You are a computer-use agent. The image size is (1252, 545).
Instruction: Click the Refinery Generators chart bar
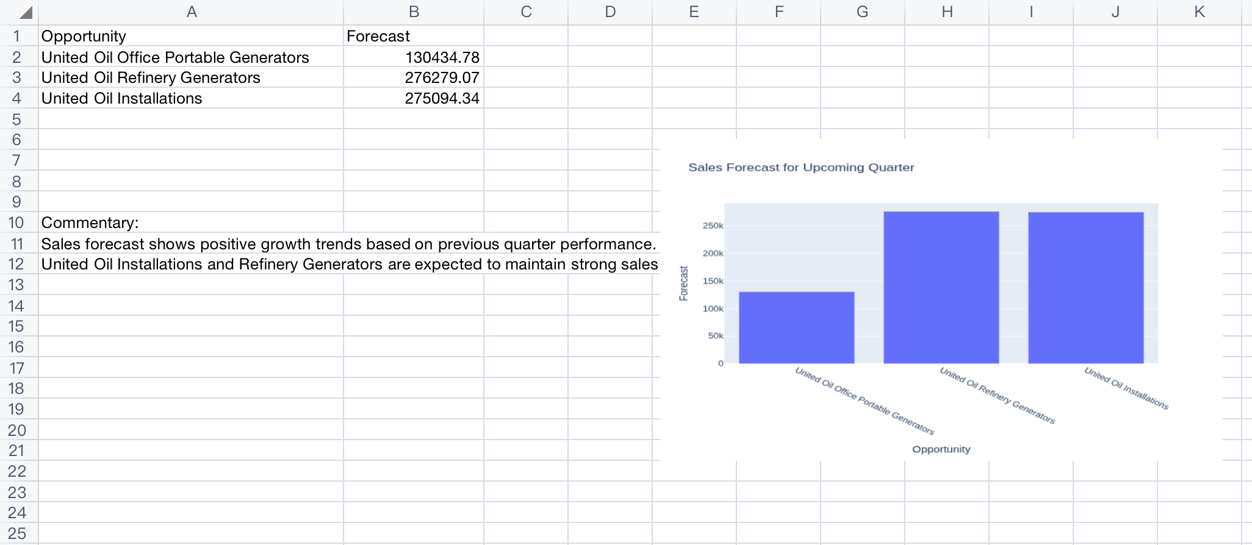(x=941, y=287)
